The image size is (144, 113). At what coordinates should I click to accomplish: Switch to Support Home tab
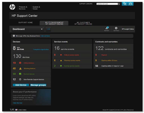(x=26, y=23)
